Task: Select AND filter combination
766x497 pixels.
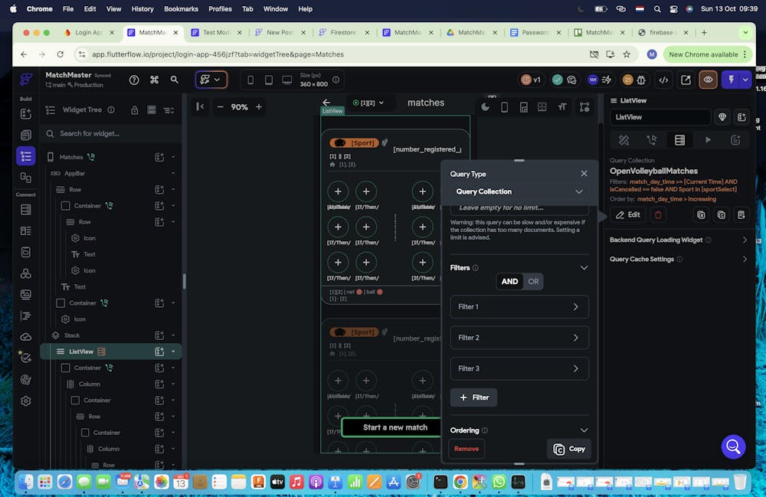Action: 509,281
